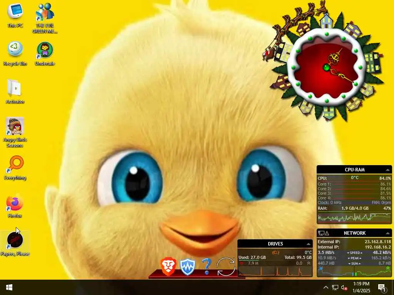Select the Firefox desktop shortcut

[15, 206]
